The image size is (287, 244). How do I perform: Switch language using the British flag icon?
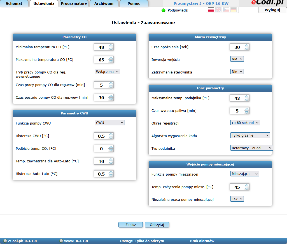tap(218, 10)
